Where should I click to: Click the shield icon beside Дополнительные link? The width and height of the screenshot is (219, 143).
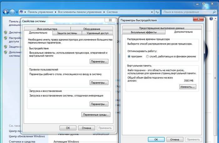coord(6,52)
